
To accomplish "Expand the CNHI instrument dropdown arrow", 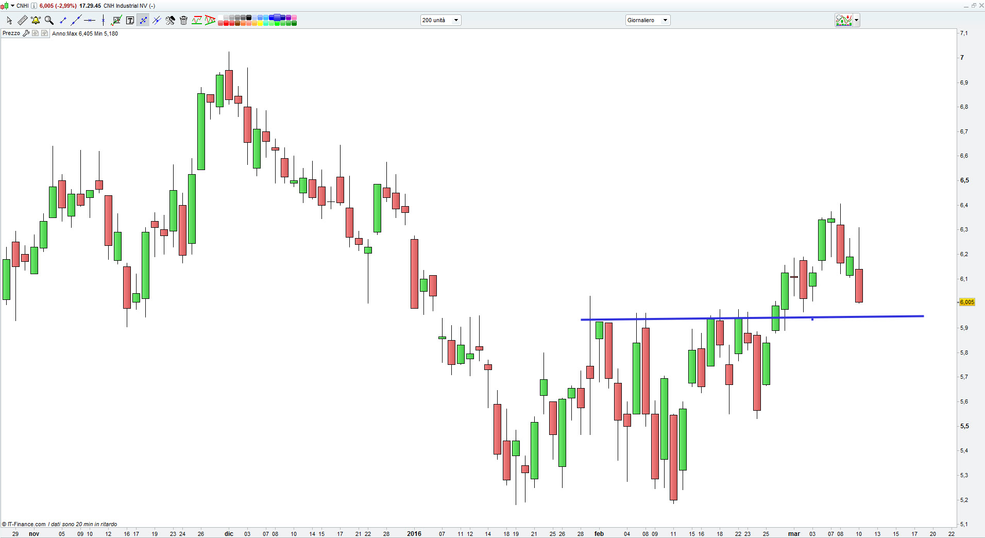I will point(13,6).
